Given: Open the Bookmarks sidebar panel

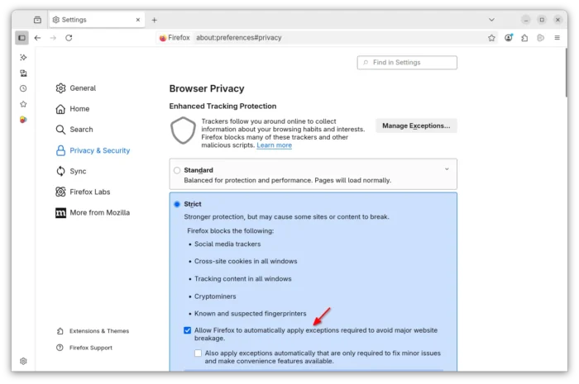Looking at the screenshot, I should [x=23, y=104].
